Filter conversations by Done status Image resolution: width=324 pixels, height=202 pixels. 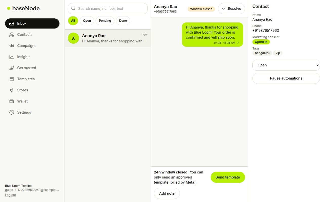(123, 21)
